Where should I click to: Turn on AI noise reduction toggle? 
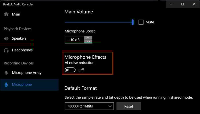[x=70, y=70]
